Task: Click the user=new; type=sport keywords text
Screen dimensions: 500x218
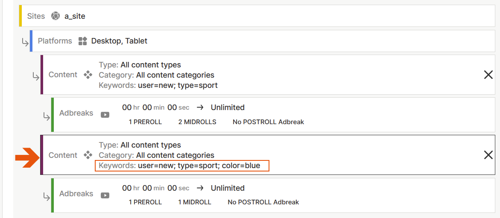Action: coord(178,85)
